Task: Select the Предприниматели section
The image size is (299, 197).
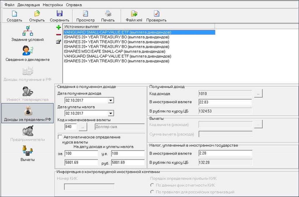Action: point(28,134)
